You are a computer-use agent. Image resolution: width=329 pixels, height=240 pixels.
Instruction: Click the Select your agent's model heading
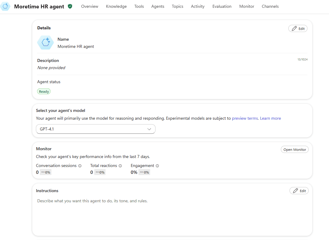pyautogui.click(x=60, y=110)
